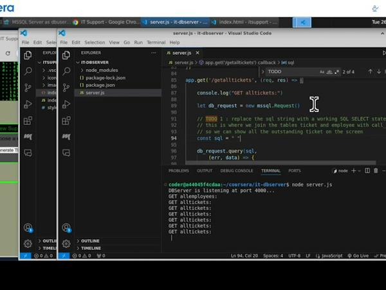Open Explorer icon in the back itsupport window
This screenshot has width=386, height=290.
[x=28, y=55]
